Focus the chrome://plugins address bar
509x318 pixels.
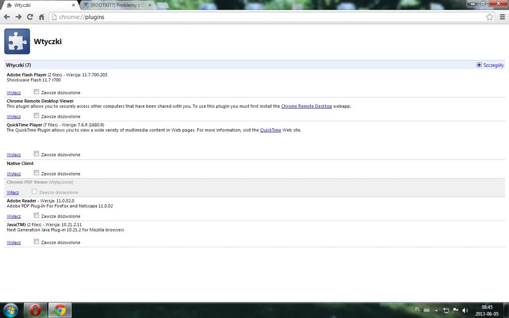pyautogui.click(x=271, y=17)
